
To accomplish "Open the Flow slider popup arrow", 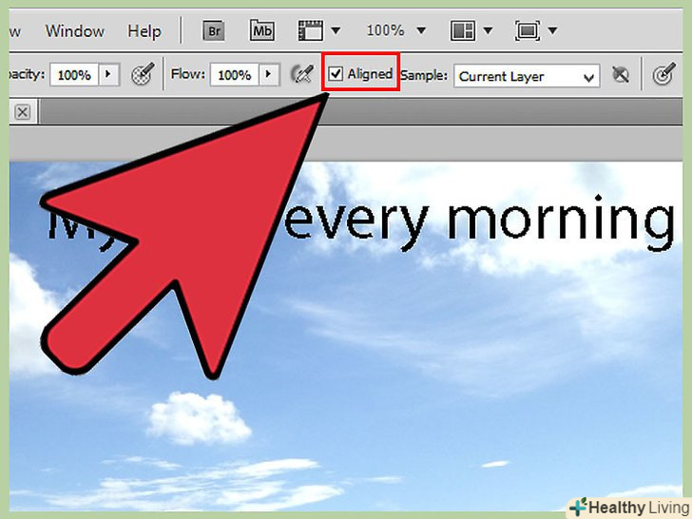I will [x=269, y=74].
